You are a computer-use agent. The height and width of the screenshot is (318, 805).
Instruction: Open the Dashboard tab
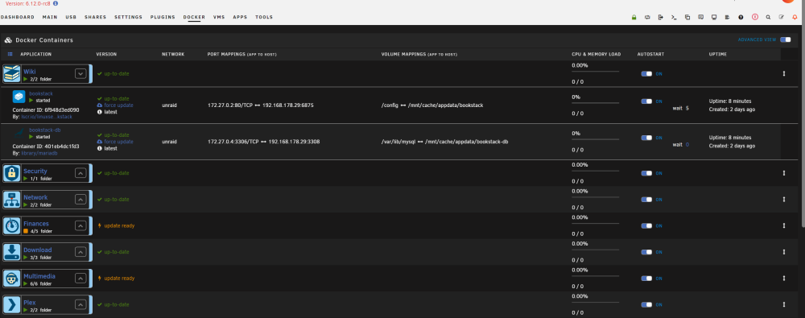tap(18, 17)
